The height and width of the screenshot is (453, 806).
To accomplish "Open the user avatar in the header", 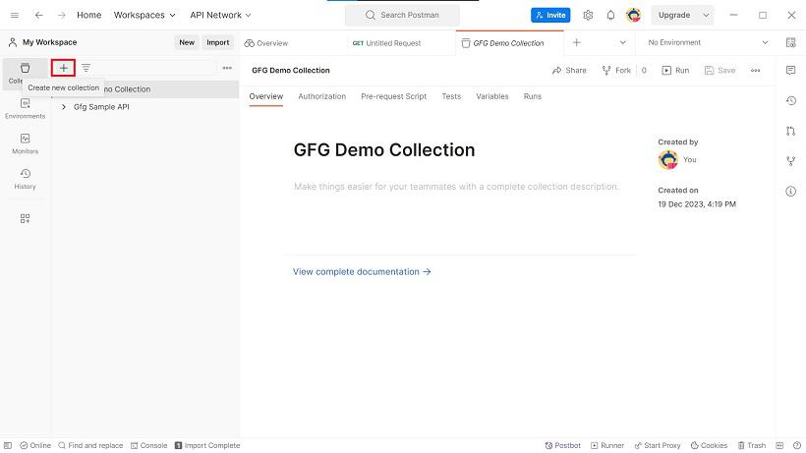I will (x=633, y=15).
